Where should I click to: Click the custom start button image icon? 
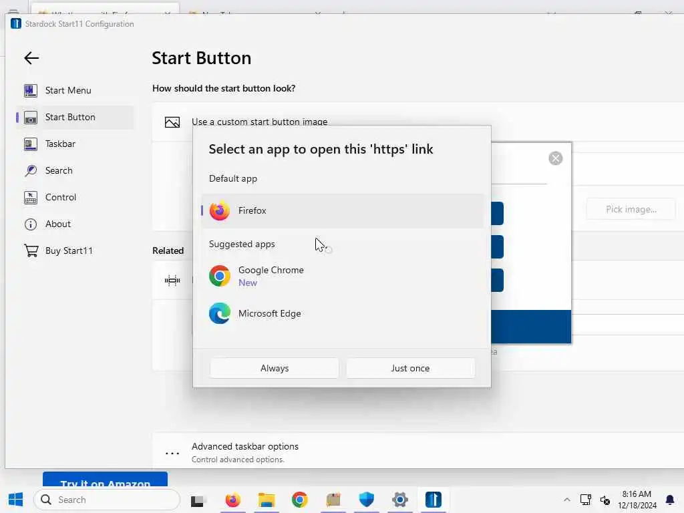point(172,122)
